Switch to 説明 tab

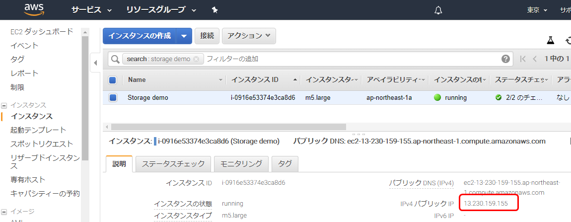point(120,164)
